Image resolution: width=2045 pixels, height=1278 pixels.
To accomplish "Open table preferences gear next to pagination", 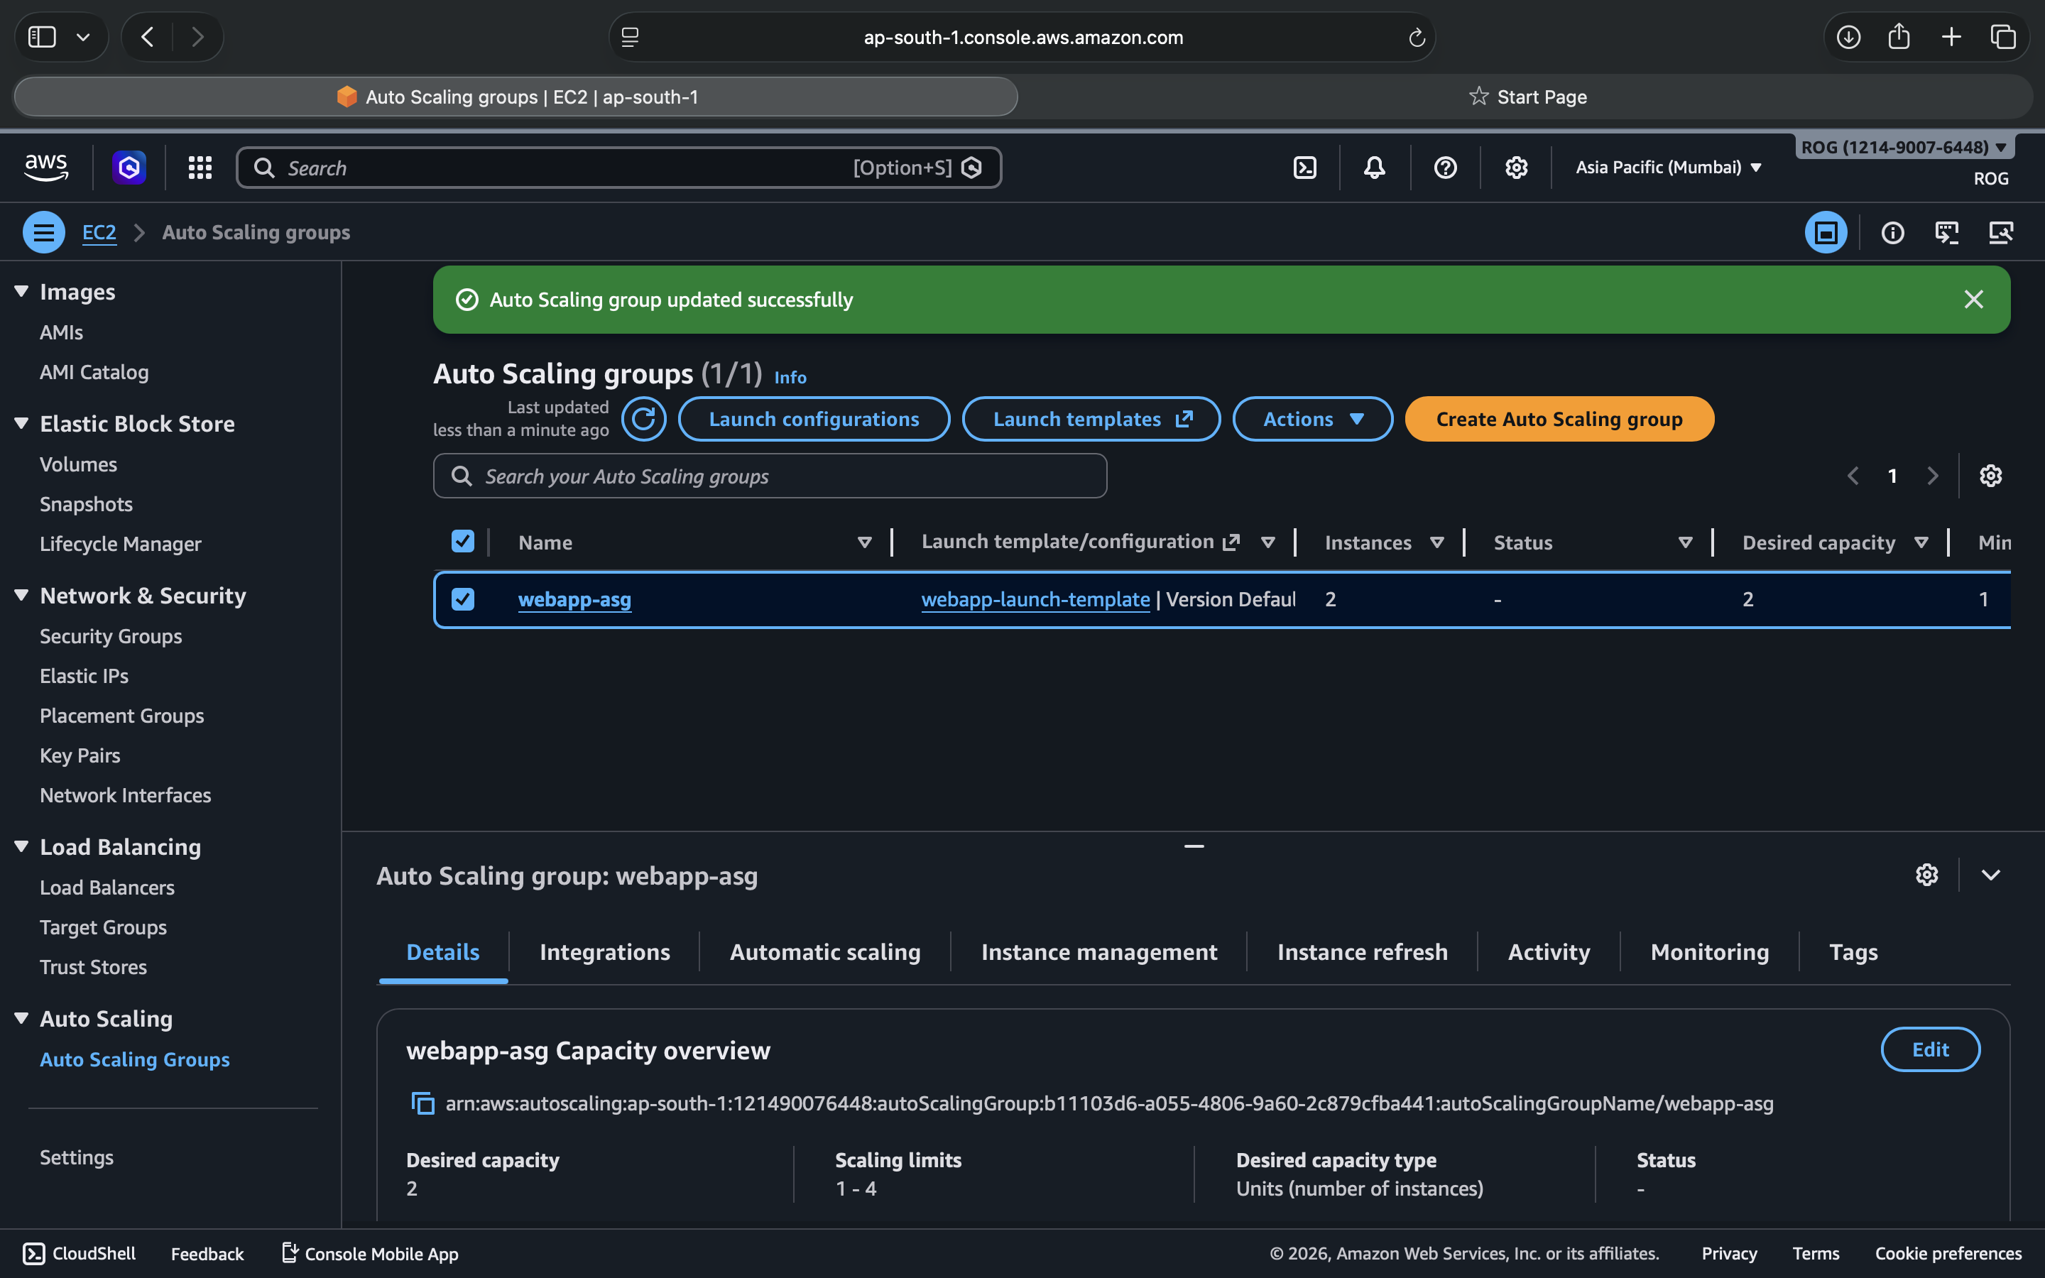I will click(x=1990, y=476).
